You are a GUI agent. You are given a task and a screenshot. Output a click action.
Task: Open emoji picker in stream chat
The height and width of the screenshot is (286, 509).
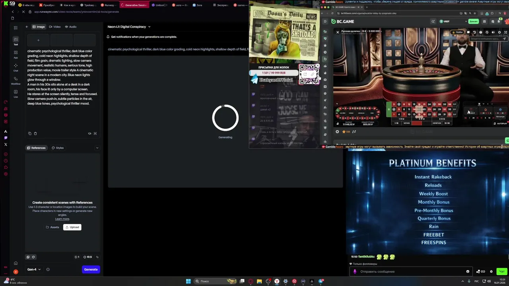coord(468,271)
